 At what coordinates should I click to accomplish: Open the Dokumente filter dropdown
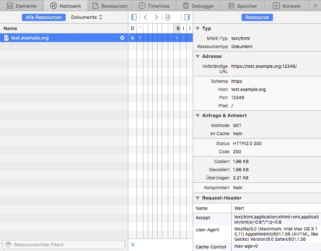pyautogui.click(x=87, y=17)
